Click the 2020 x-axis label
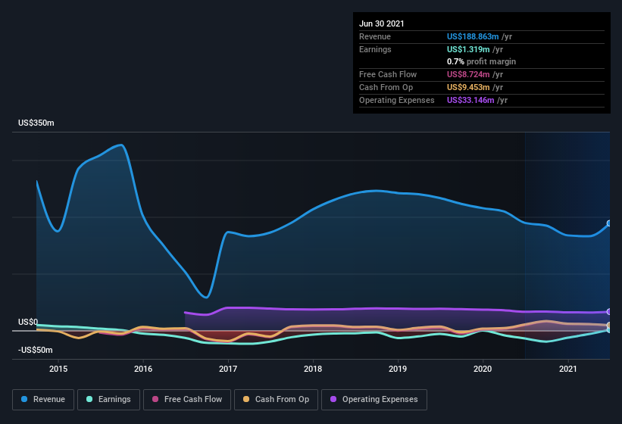 483,369
